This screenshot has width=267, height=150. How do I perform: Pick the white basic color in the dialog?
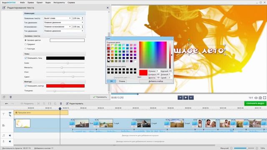[135, 61]
